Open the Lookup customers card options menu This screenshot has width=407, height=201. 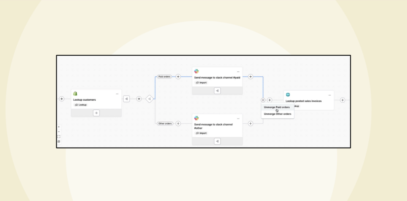coord(117,94)
